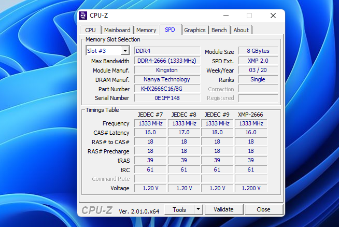Click the XMP-2666 tRC value 61
The width and height of the screenshot is (339, 227).
tap(251, 169)
